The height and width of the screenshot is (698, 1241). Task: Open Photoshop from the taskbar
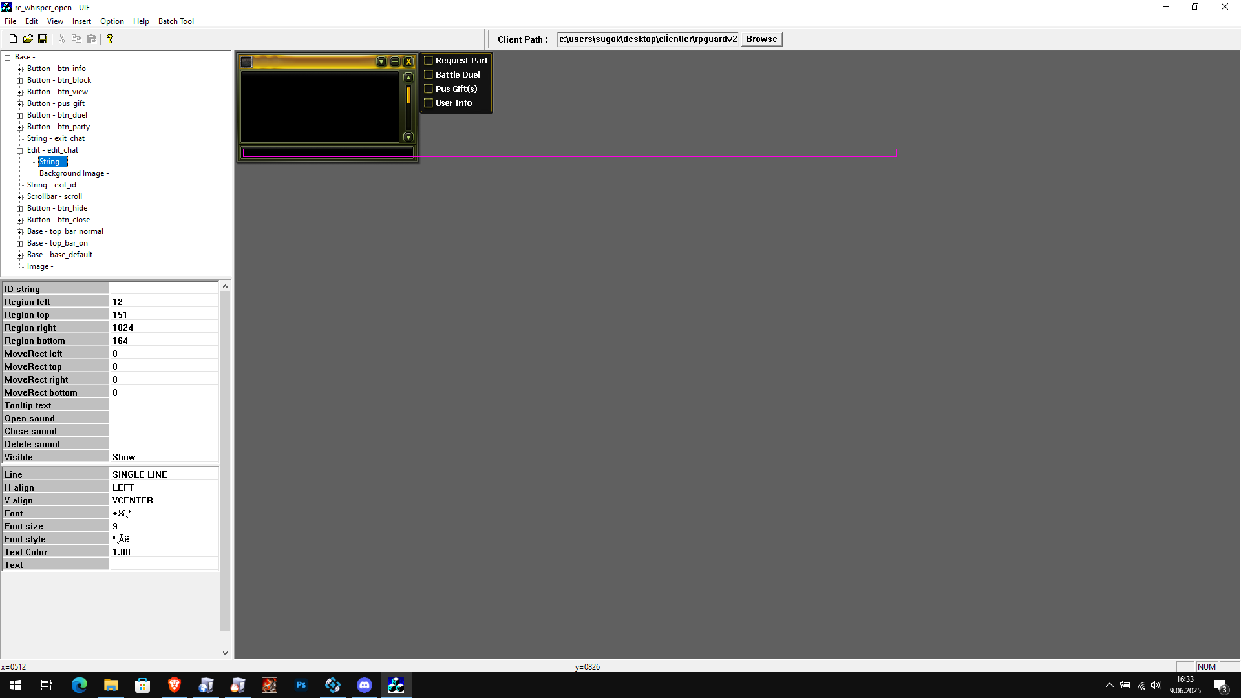pyautogui.click(x=301, y=685)
